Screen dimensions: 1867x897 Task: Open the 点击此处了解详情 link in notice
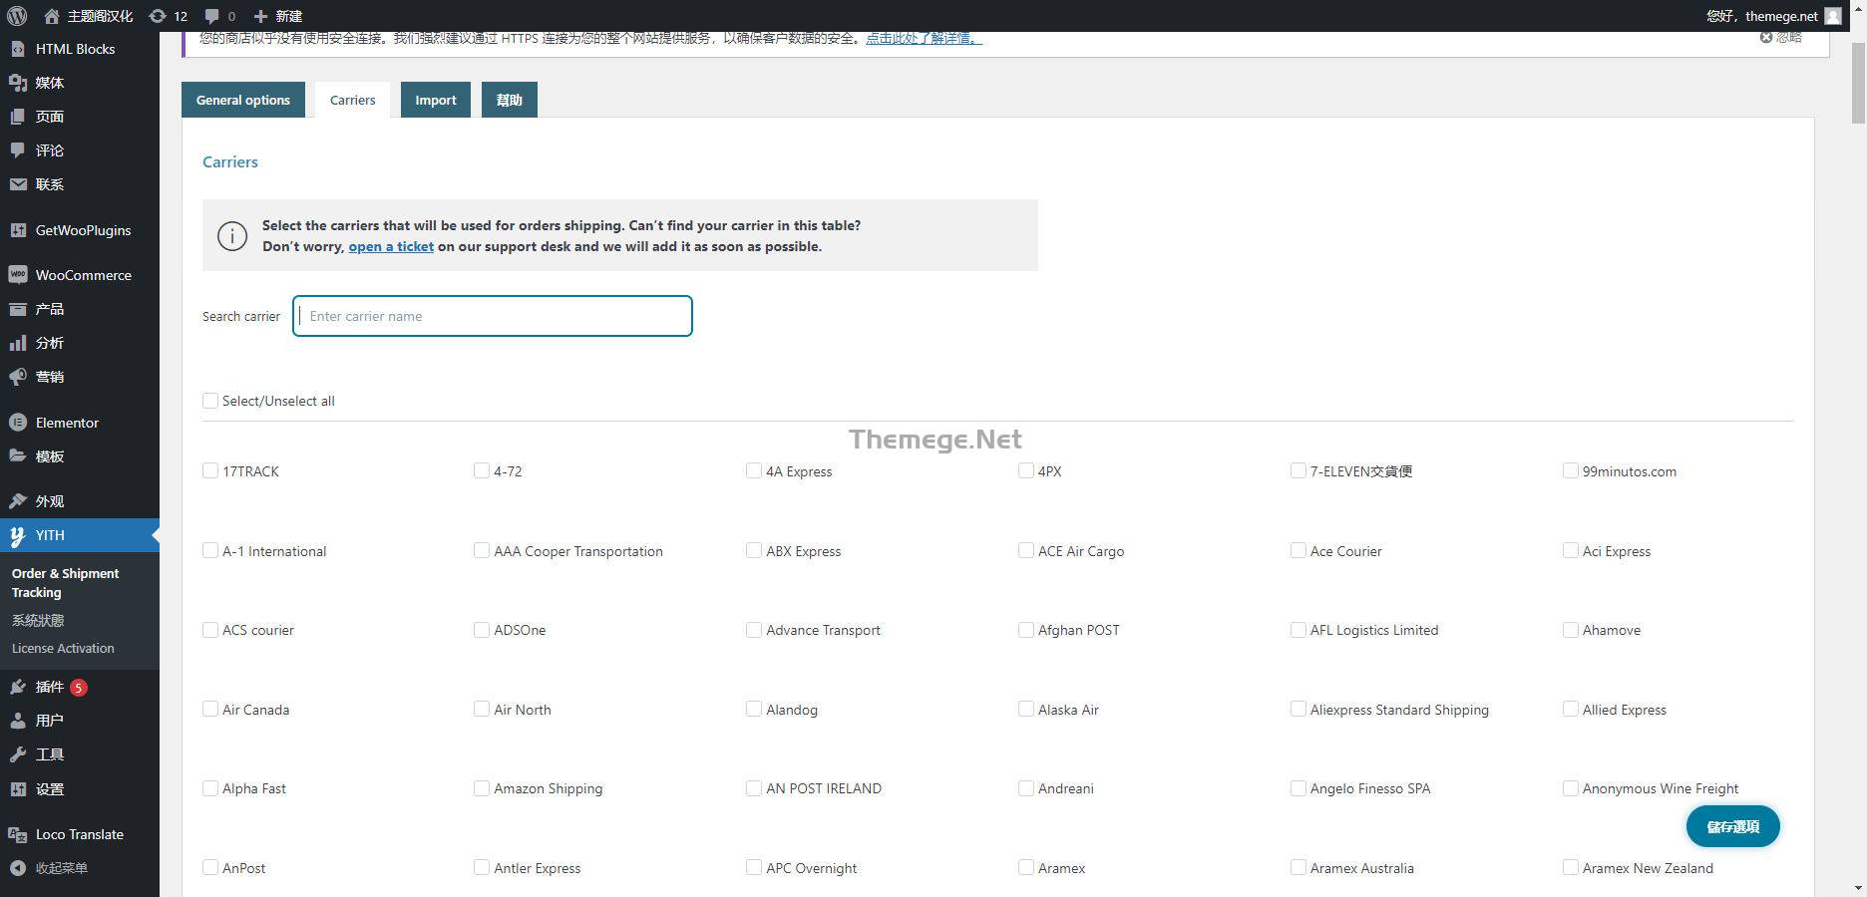coord(924,38)
